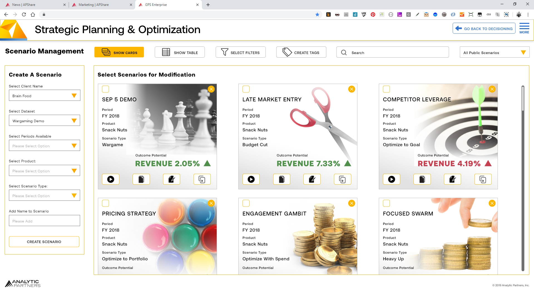Screen dimensions: 534x289
Task: Open the Select Client Name dropdown
Action: pyautogui.click(x=44, y=95)
